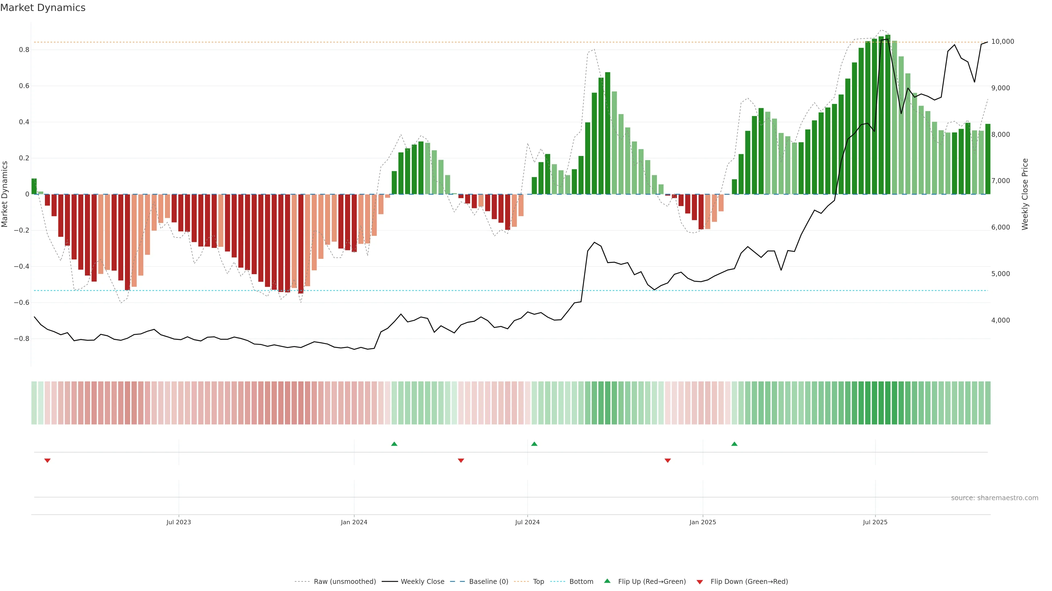Image resolution: width=1052 pixels, height=591 pixels.
Task: Click the green triangle icon in the legend
Action: coord(607,581)
